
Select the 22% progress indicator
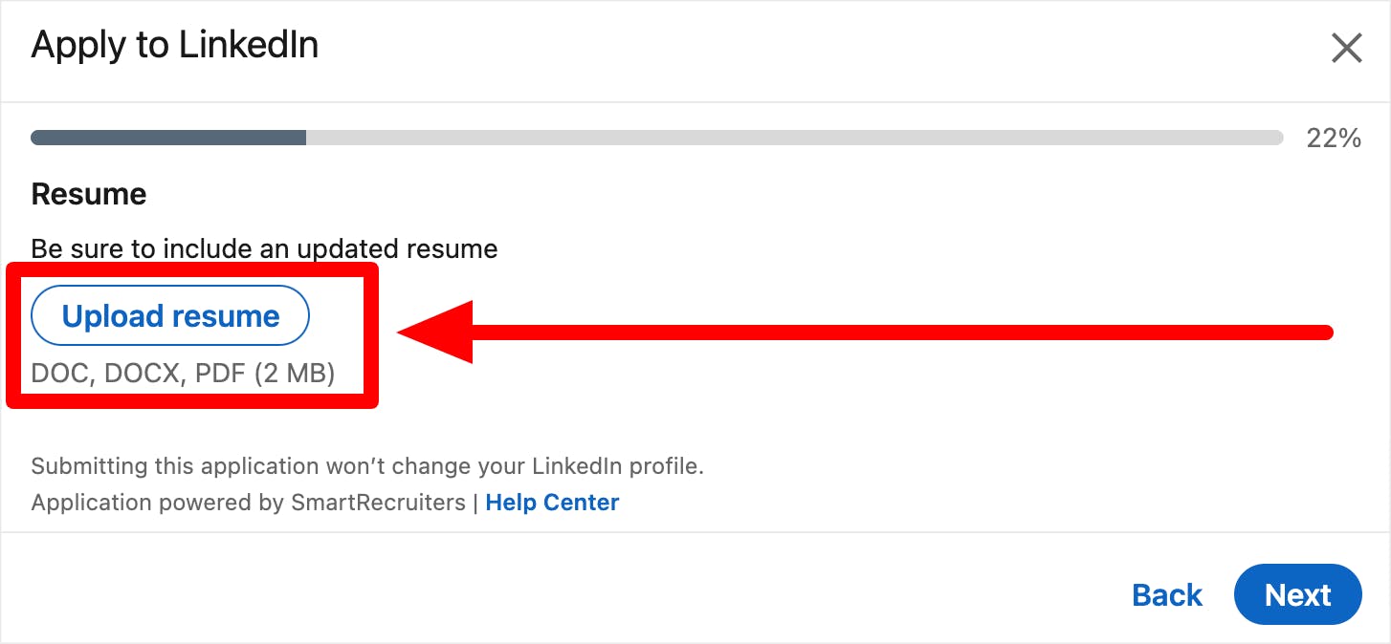[1336, 138]
